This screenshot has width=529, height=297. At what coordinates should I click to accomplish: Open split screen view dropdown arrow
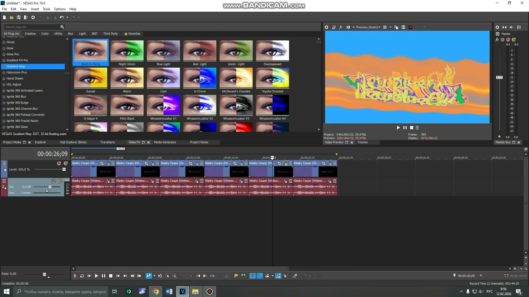click(353, 27)
